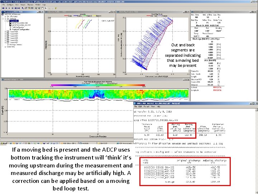
Task: Open the Window menu in WinRiver
Action: point(38,5)
